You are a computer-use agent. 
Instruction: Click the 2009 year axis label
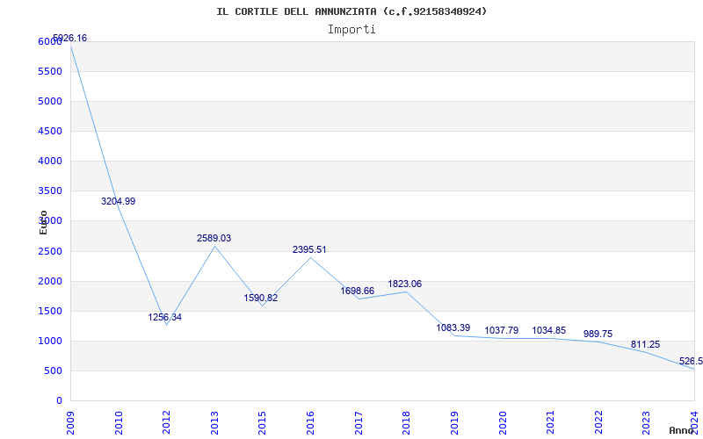(70, 422)
